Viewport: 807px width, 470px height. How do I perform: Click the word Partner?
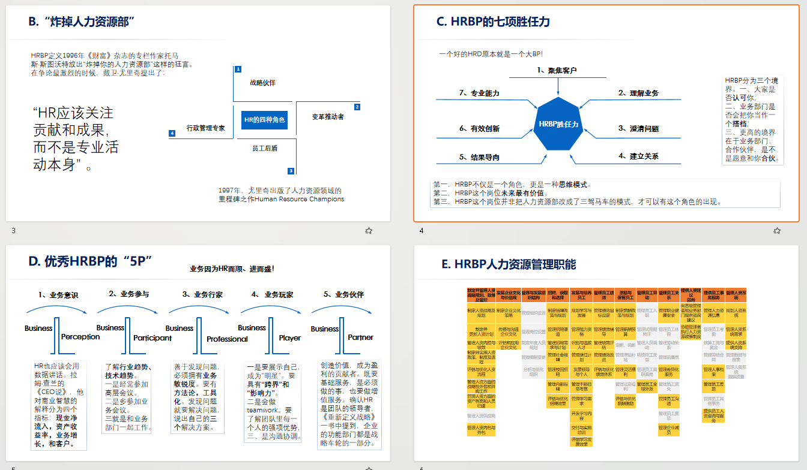(360, 338)
